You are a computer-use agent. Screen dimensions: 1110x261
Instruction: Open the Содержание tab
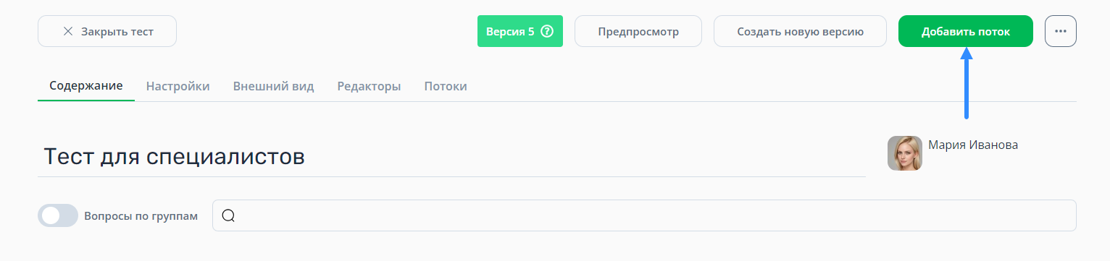click(x=86, y=86)
